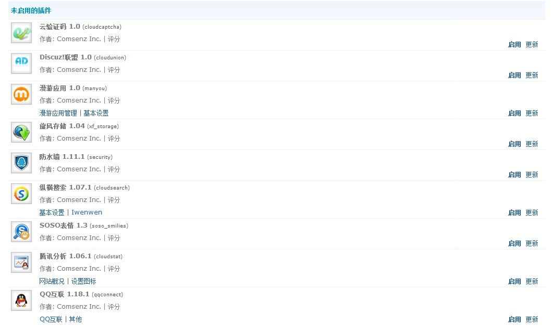Click the 防水墙 security shield icon
553x327 pixels.
pyautogui.click(x=21, y=163)
